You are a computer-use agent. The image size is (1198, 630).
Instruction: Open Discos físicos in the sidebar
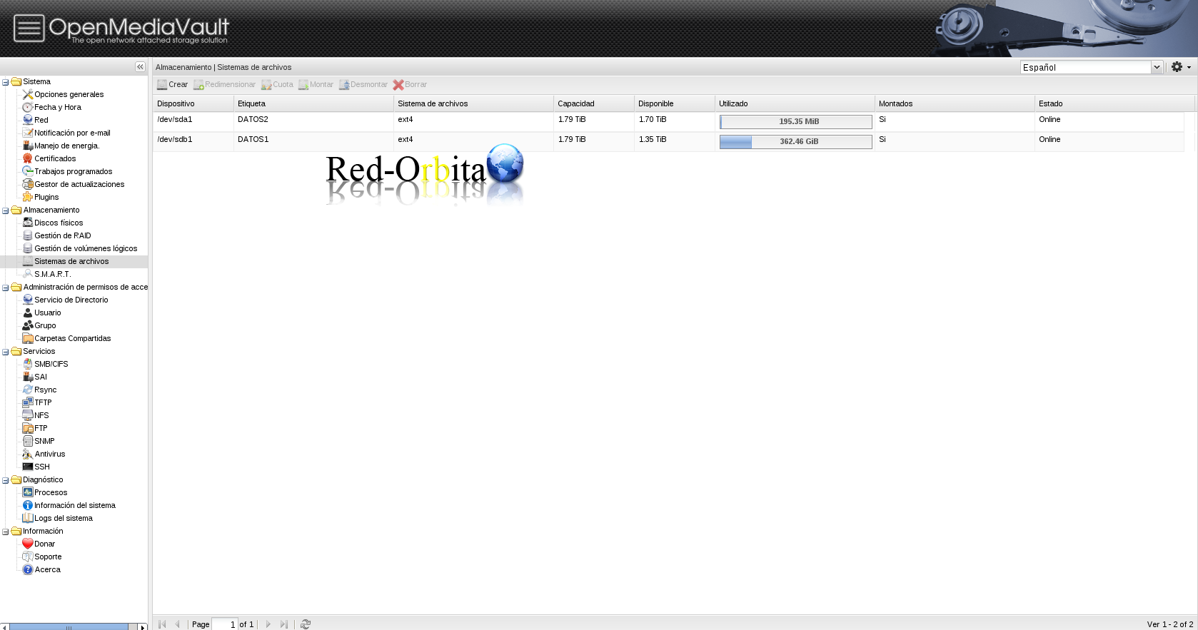click(59, 223)
